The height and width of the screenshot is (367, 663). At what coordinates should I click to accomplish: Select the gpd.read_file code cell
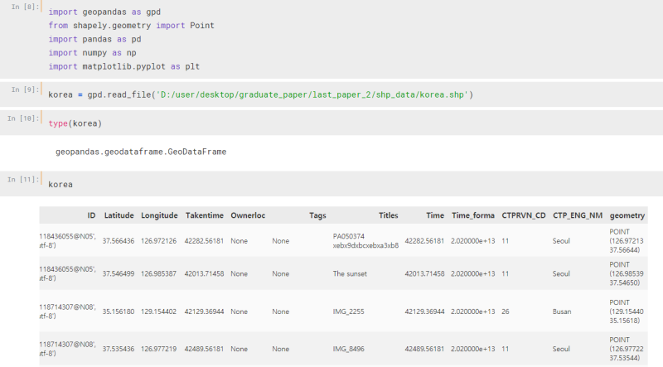(x=331, y=95)
